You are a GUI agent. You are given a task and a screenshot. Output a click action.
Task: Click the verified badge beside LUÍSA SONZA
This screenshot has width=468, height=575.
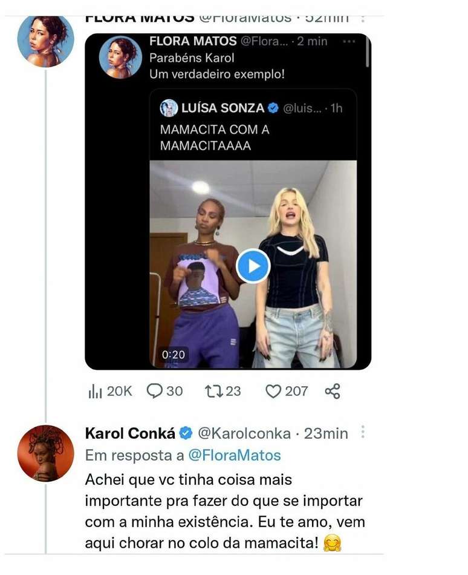[x=273, y=108]
